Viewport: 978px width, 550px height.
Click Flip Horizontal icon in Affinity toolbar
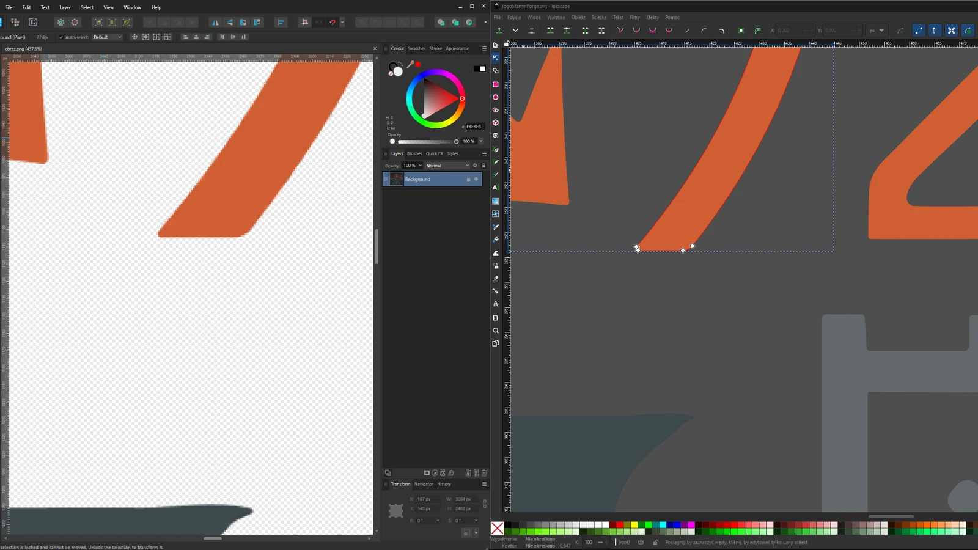[x=215, y=23]
